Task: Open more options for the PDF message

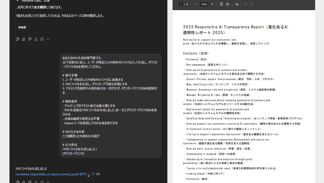Action: tap(48, 182)
